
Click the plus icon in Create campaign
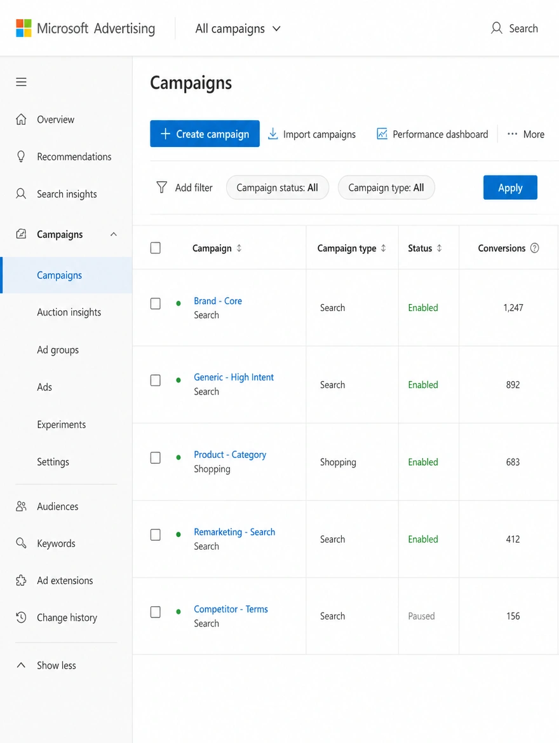(x=165, y=134)
